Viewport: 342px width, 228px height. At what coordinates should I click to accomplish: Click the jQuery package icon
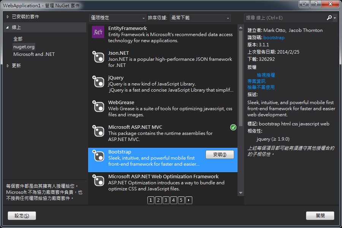click(98, 81)
